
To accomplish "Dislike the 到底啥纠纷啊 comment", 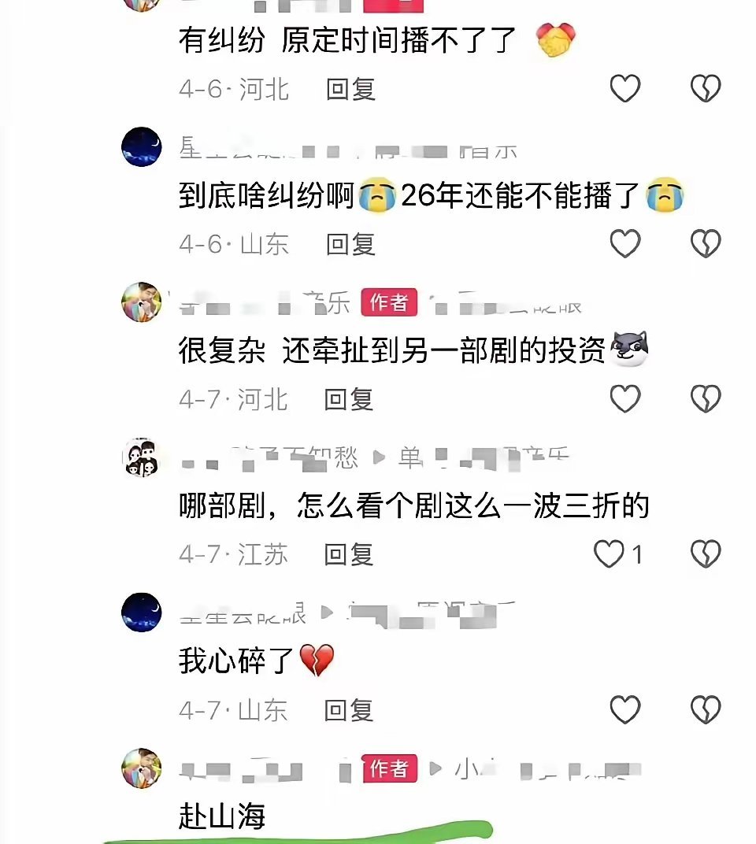I will coord(706,243).
